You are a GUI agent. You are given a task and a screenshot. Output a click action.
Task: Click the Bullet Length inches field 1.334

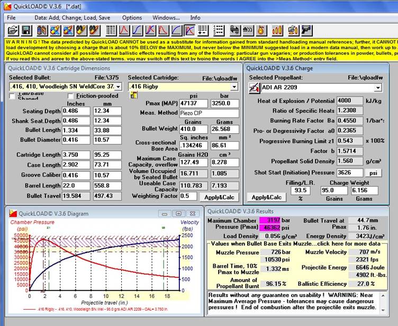point(76,131)
